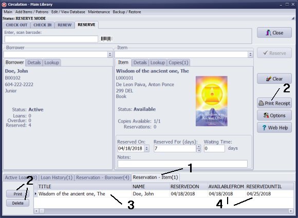
Task: Select the Item sub-tab
Action: pyautogui.click(x=123, y=62)
